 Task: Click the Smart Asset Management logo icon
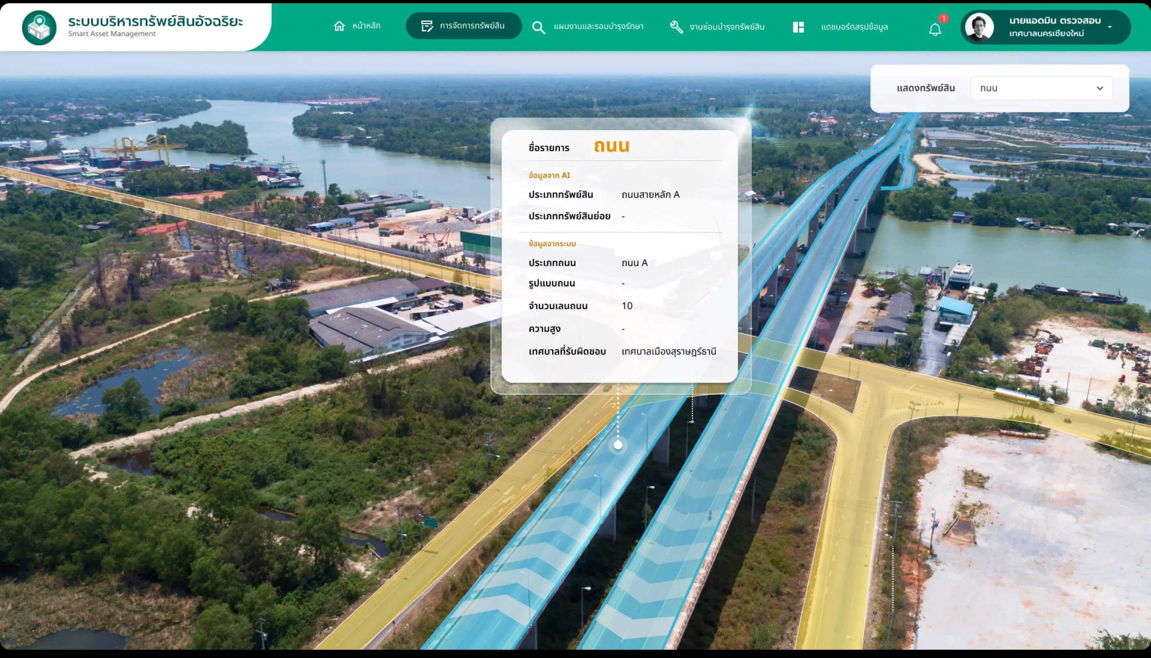[39, 27]
